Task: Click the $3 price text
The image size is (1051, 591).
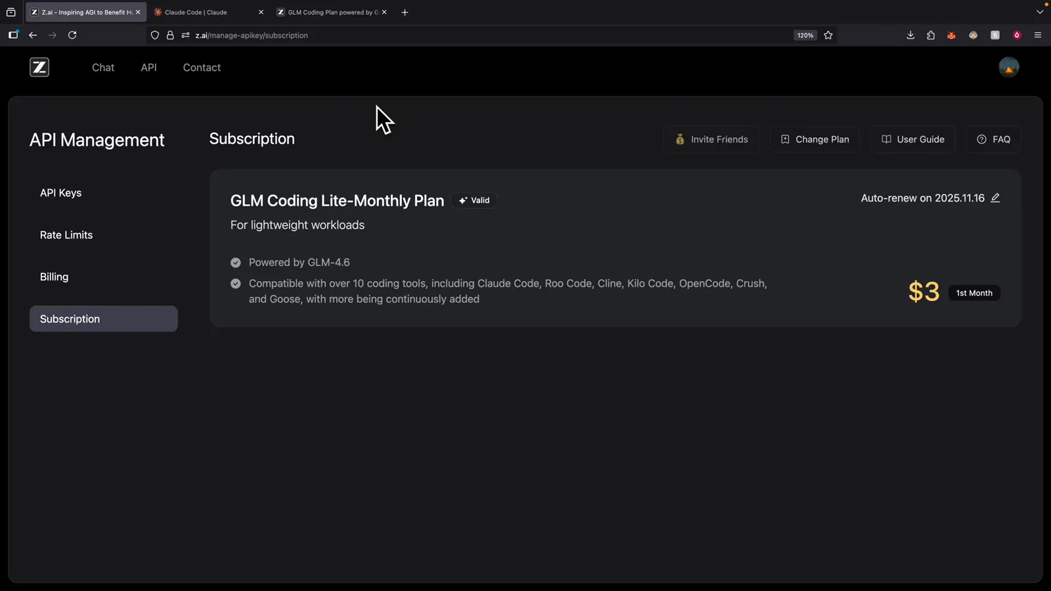Action: pos(924,292)
